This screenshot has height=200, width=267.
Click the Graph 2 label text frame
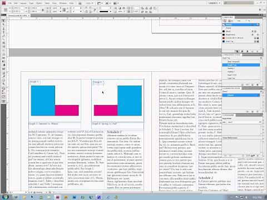pyautogui.click(x=98, y=82)
